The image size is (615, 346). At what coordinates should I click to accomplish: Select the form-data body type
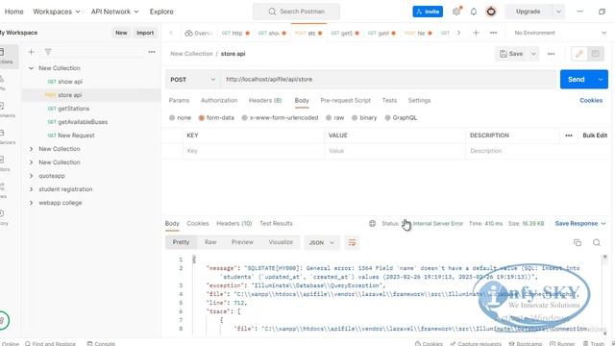click(202, 117)
